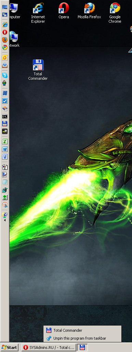Image resolution: width=132 pixels, height=352 pixels.
Task: Select the Opera desktop shortcut
Action: [x=64, y=11]
